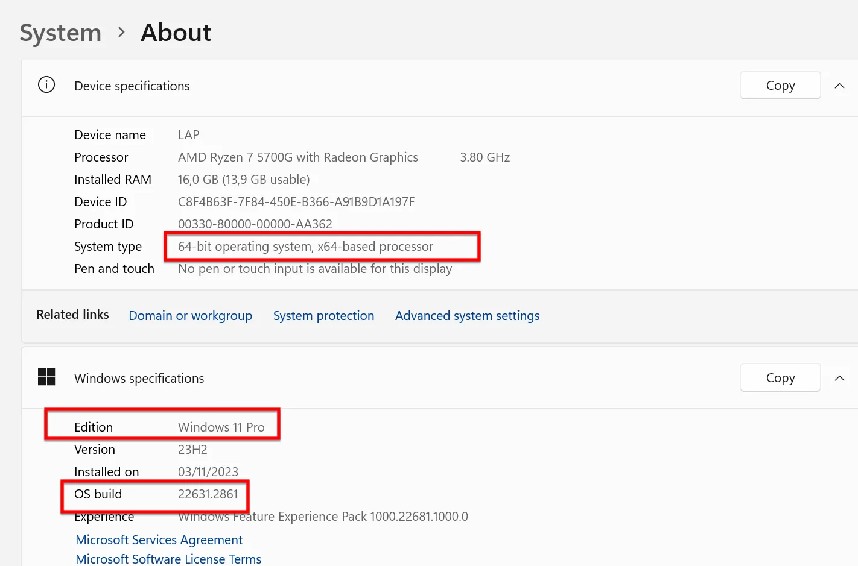858x566 pixels.
Task: Copy the device specifications
Action: pyautogui.click(x=780, y=86)
